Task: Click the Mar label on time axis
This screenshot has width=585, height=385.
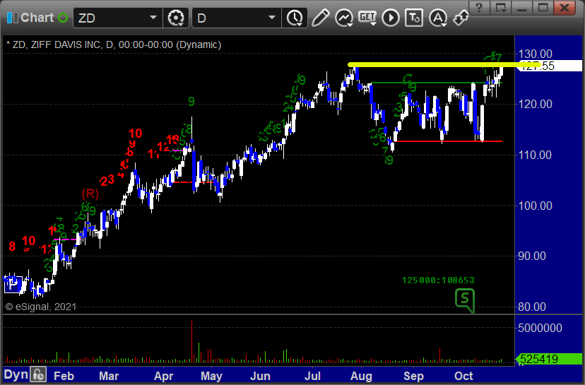Action: click(x=109, y=376)
